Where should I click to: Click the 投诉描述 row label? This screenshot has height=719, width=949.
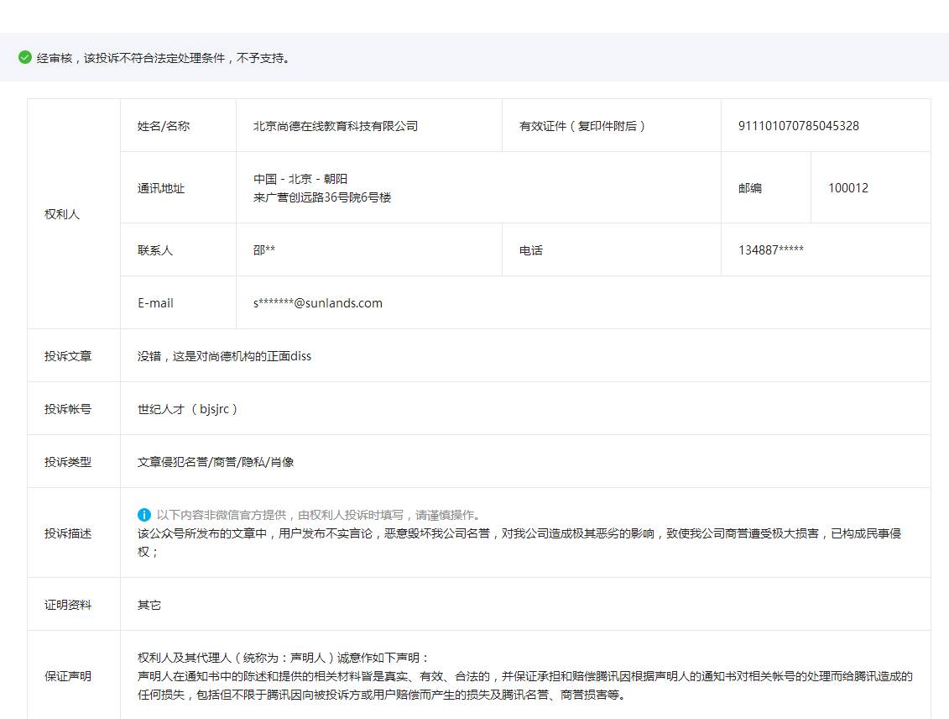(68, 533)
